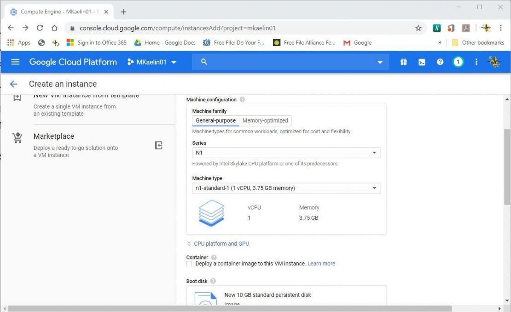Screen dimensions: 511x312
Task: Switch to Memory-optimized machine family
Action: pos(265,120)
